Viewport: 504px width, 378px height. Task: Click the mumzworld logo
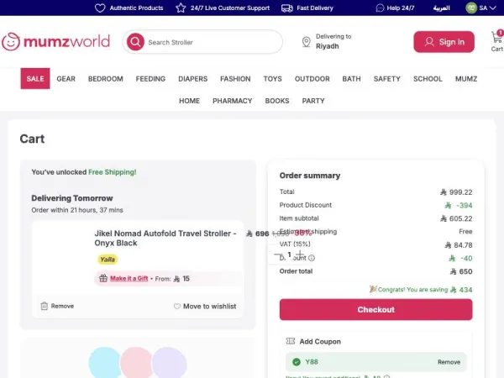pos(55,41)
